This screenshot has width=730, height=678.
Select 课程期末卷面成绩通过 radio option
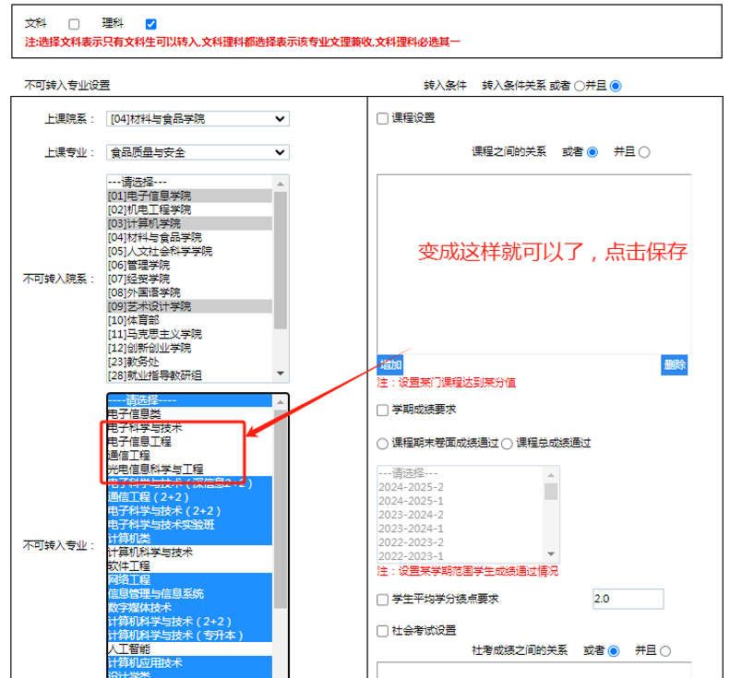382,444
